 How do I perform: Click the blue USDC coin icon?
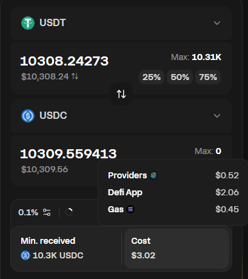click(x=28, y=116)
